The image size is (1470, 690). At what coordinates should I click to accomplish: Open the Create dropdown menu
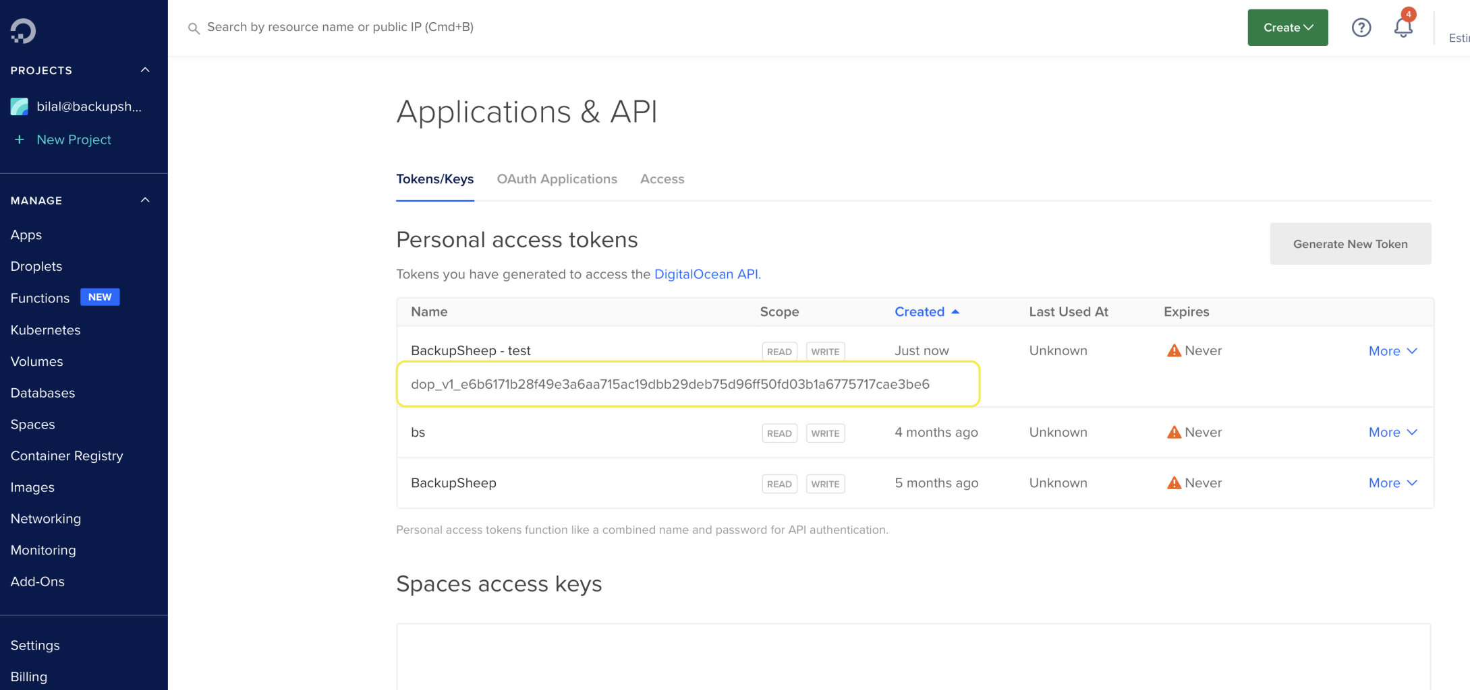click(1287, 28)
